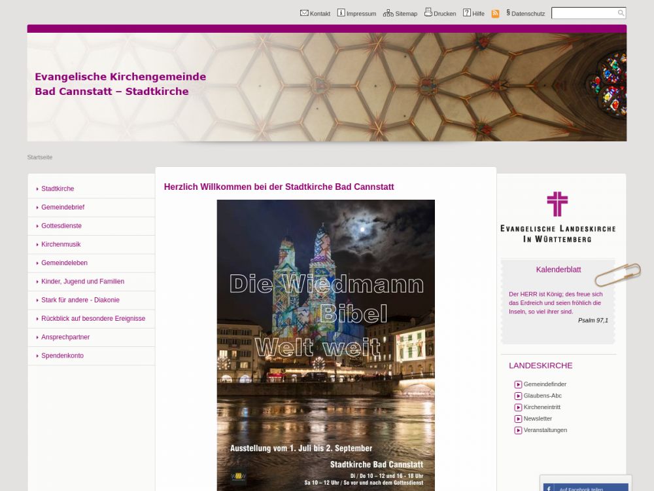Open the Datenschutz link
654x491 pixels.
pyautogui.click(x=527, y=14)
